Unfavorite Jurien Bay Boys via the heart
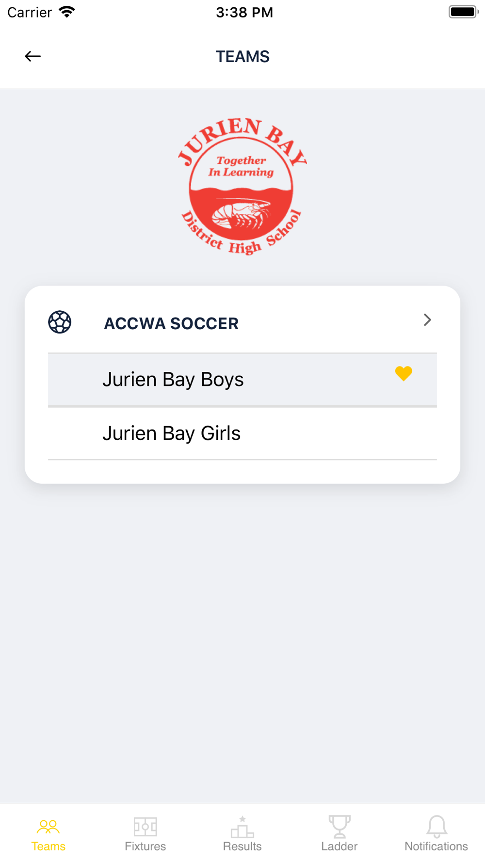 404,373
